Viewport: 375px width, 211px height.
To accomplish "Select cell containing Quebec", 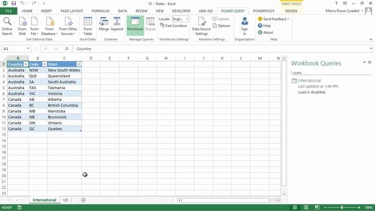I will (64, 129).
